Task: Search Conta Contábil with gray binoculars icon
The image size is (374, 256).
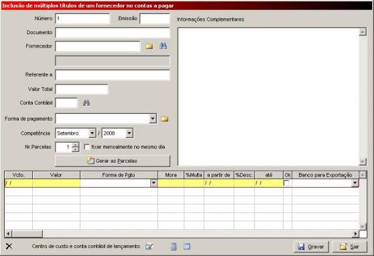Action: coord(86,103)
